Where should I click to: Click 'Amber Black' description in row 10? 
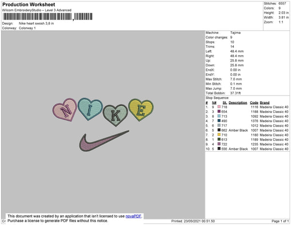238,149
